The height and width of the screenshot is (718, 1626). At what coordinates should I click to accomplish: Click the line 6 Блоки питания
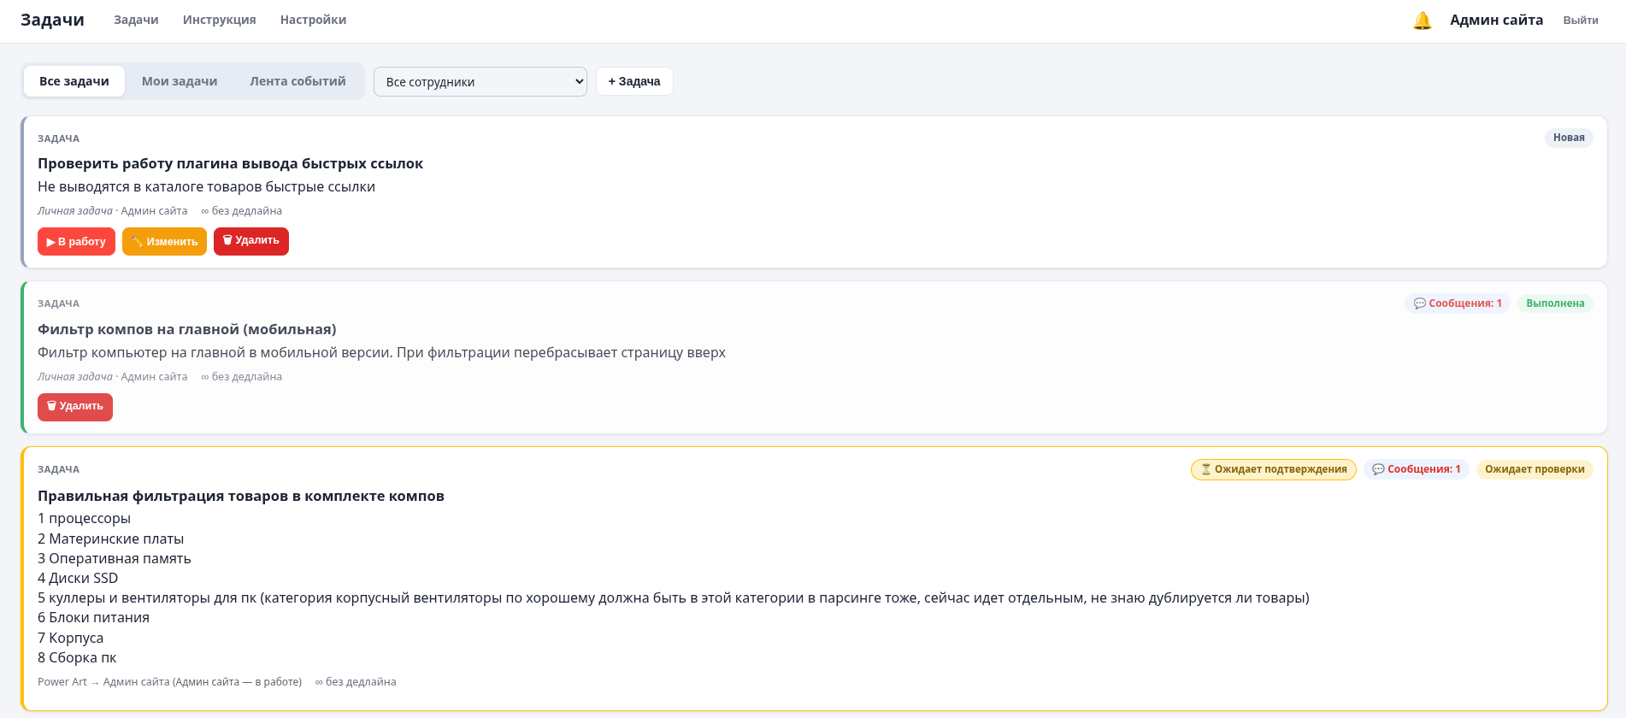(93, 617)
